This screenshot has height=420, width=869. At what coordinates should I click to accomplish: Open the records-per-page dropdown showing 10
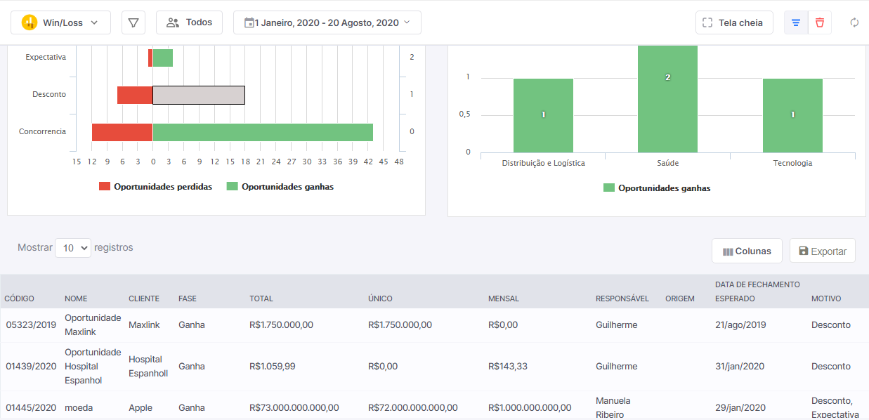73,248
